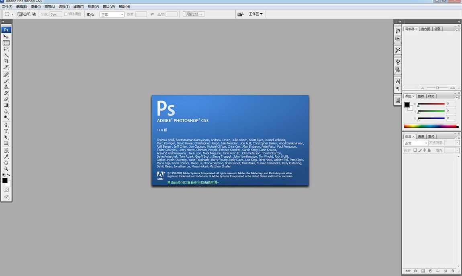This screenshot has width=462, height=276.
Task: Toggle lock transparent pixels in Layers panel
Action: [x=415, y=150]
